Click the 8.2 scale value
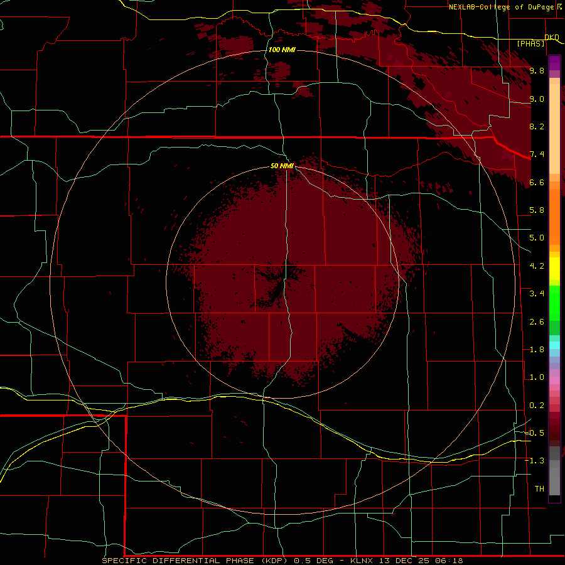 (x=537, y=126)
